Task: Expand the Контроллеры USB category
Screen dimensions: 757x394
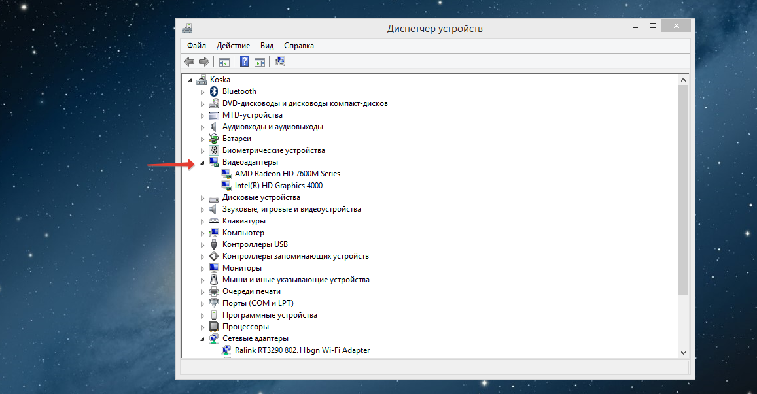Action: [202, 244]
